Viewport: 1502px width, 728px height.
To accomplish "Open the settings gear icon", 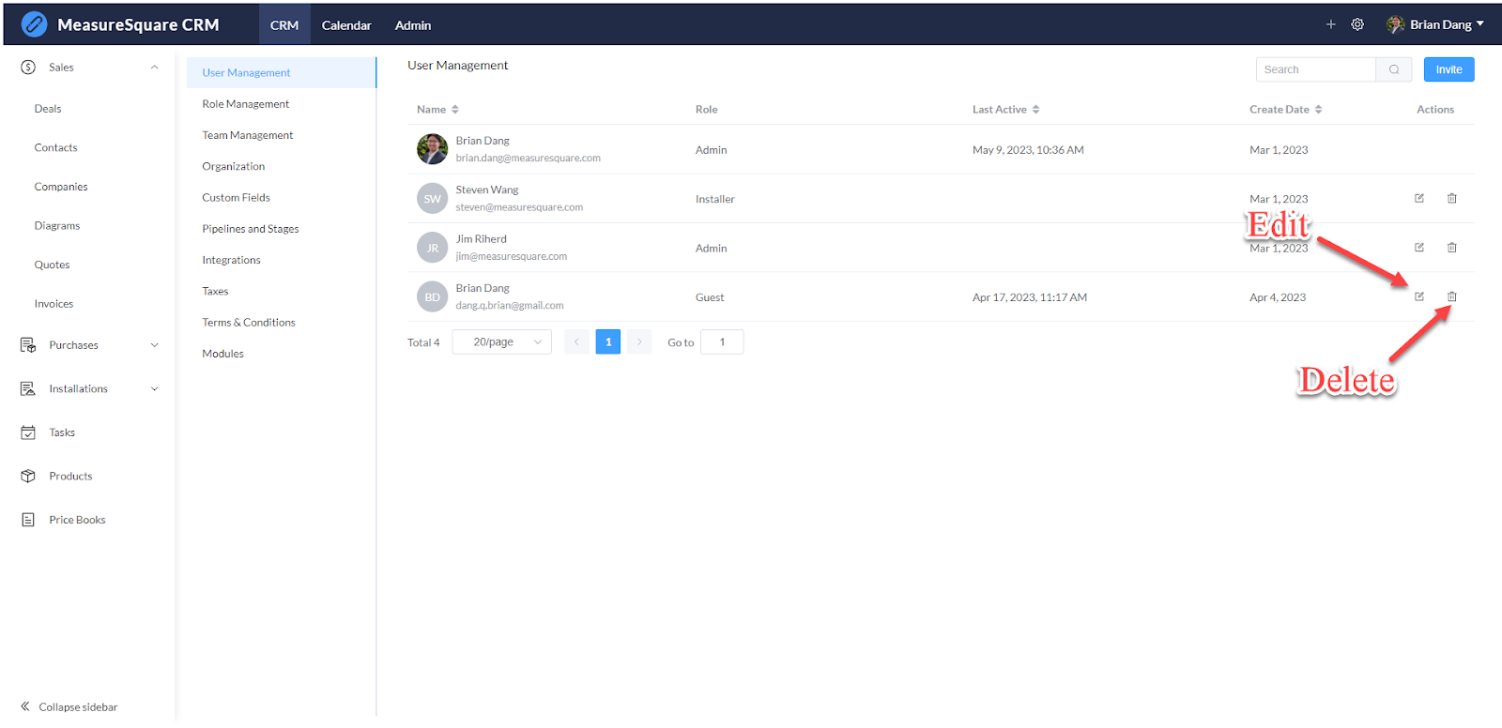I will pyautogui.click(x=1357, y=24).
